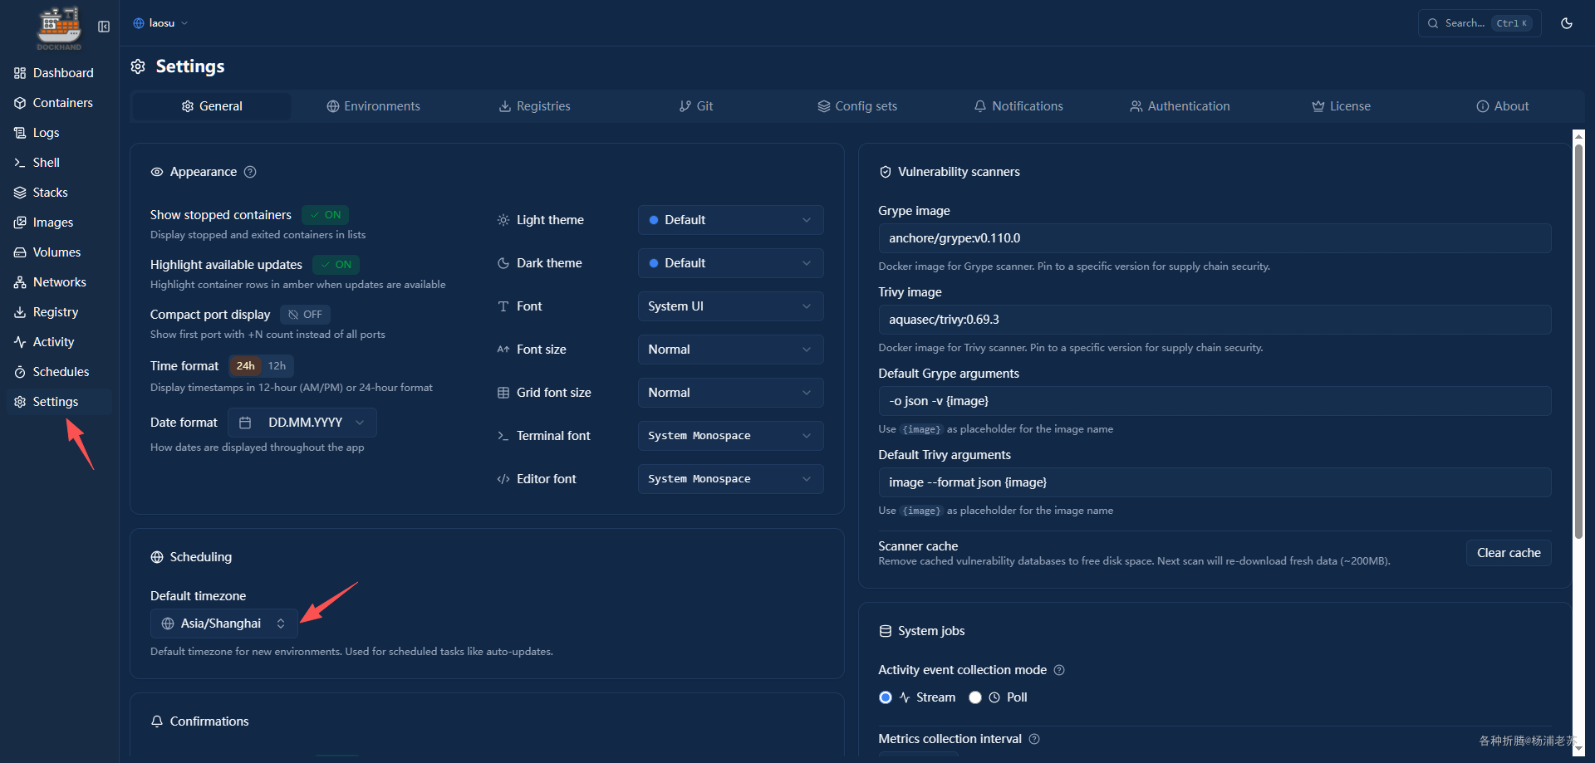Screen dimensions: 1595x763
Task: Click the light theme Default color dot
Action: point(654,220)
